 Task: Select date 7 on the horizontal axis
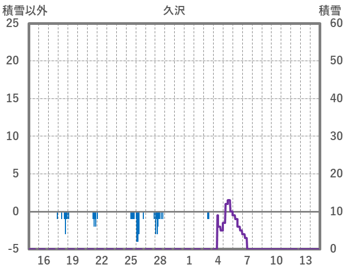pyautogui.click(x=247, y=260)
